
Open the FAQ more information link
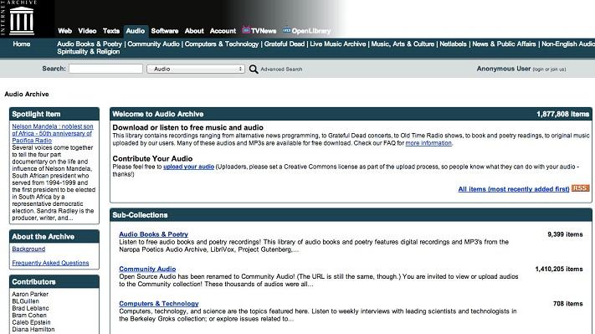[428, 143]
